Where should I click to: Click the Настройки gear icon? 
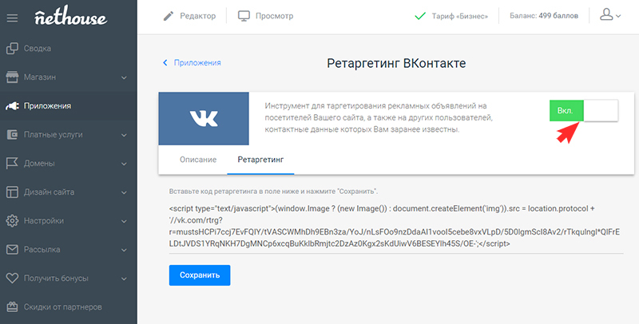point(12,221)
